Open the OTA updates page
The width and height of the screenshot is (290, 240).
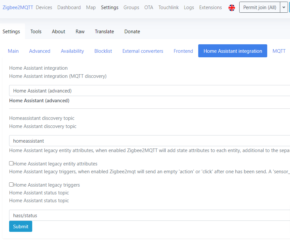[149, 7]
